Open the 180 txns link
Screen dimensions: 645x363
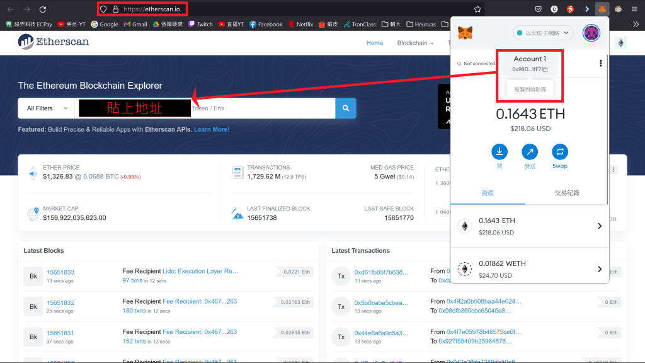click(134, 311)
